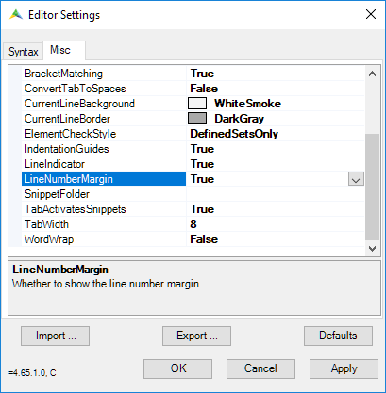Switch to the Syntax tab
Viewport: 386px width, 393px height.
pos(23,52)
